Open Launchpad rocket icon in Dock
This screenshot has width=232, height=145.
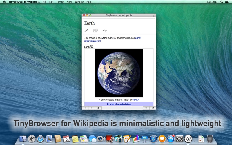point(32,139)
